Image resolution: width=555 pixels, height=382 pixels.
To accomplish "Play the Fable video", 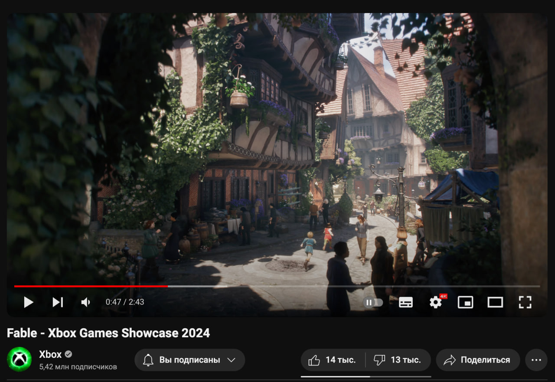I will point(29,302).
